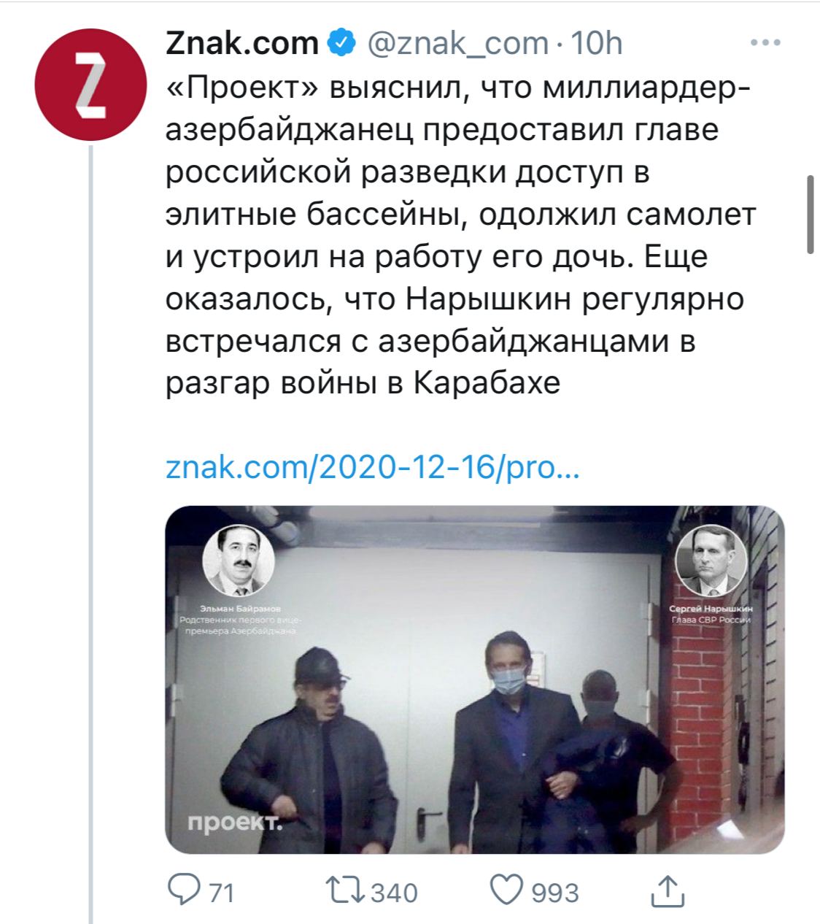
Task: Open the security footage preview image
Action: click(x=475, y=679)
